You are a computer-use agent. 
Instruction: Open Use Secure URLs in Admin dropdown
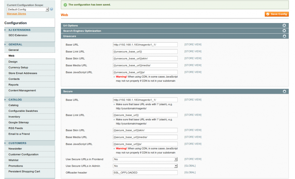tap(145, 166)
